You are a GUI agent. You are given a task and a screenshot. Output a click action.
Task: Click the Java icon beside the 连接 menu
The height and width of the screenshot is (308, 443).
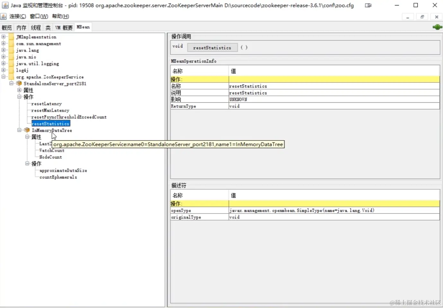tap(4, 16)
